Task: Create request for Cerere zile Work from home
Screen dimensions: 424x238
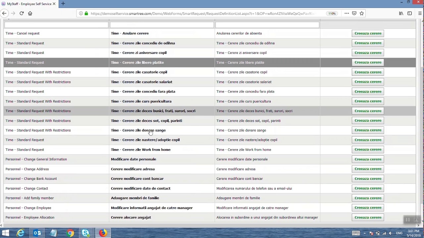Action: tap(368, 149)
